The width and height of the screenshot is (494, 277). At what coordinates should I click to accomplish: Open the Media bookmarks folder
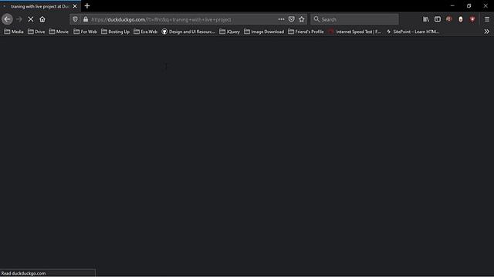14,32
